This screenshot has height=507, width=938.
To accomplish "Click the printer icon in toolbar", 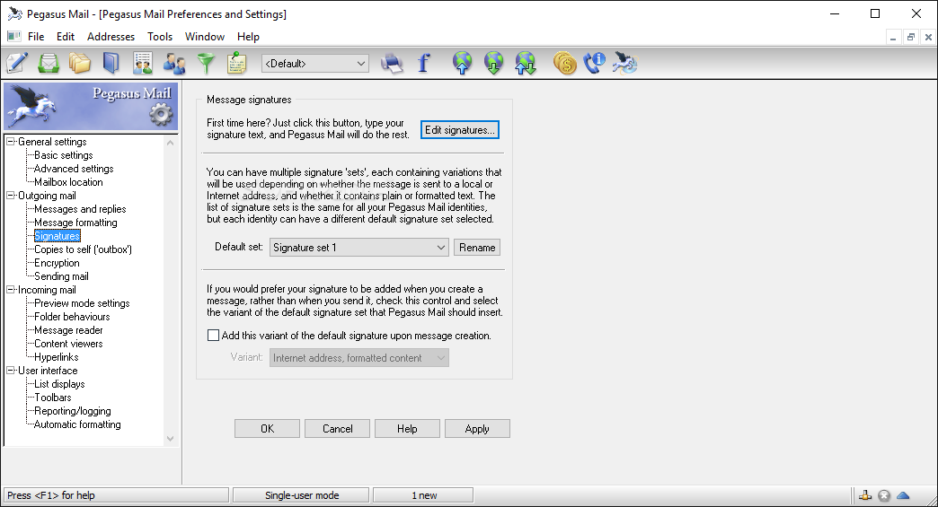I will click(x=392, y=63).
